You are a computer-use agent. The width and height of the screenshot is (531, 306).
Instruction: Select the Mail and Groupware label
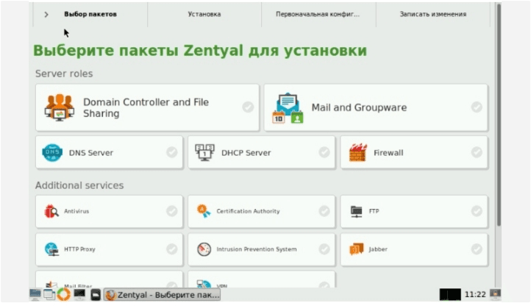click(359, 107)
